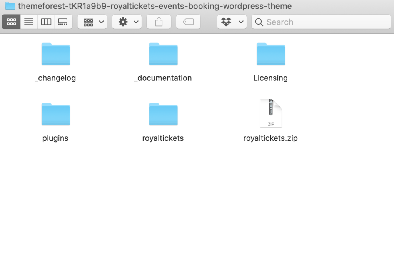Image resolution: width=394 pixels, height=261 pixels.
Task: Click the Licensing file name
Action: pyautogui.click(x=270, y=78)
